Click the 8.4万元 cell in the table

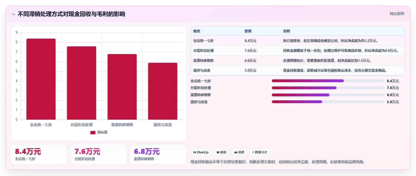[x=251, y=41]
